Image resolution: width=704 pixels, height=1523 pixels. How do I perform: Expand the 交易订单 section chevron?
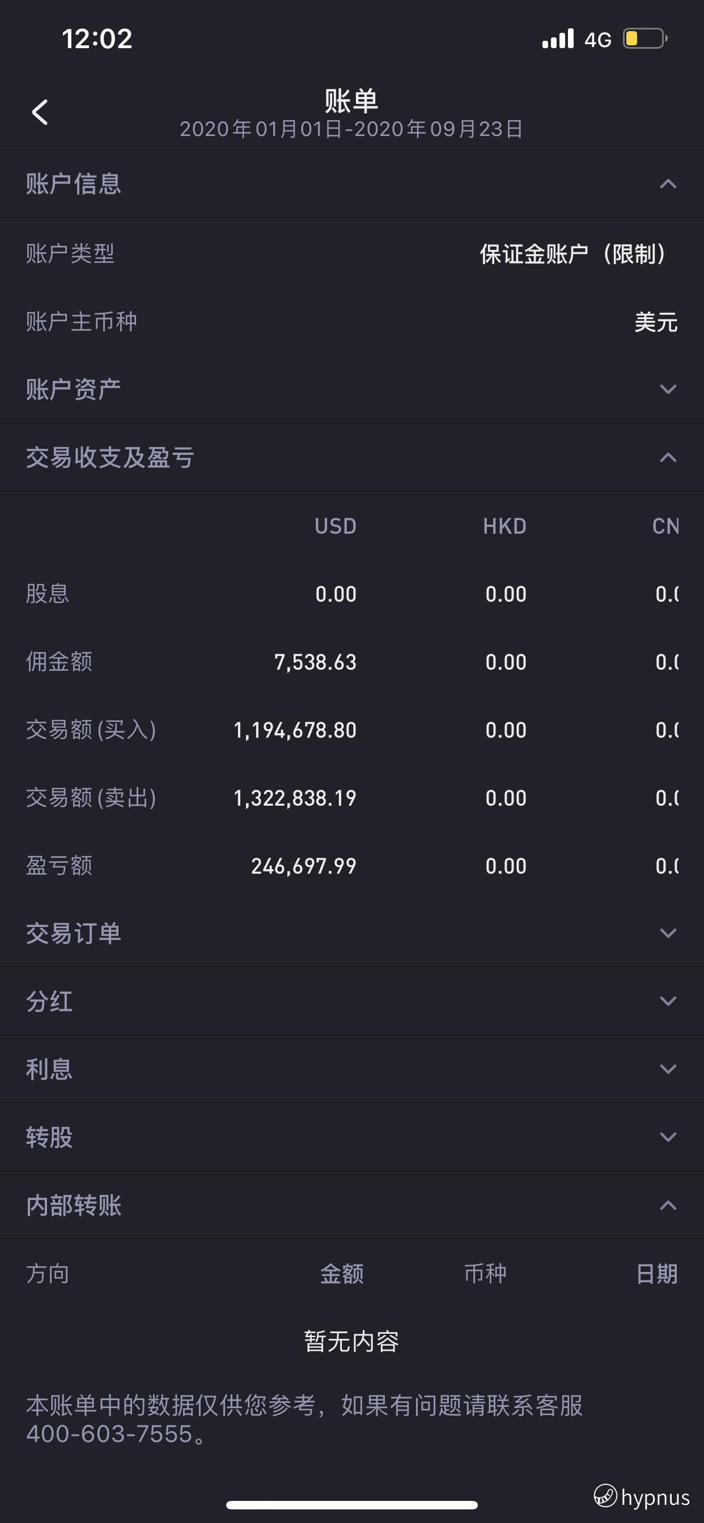point(668,933)
